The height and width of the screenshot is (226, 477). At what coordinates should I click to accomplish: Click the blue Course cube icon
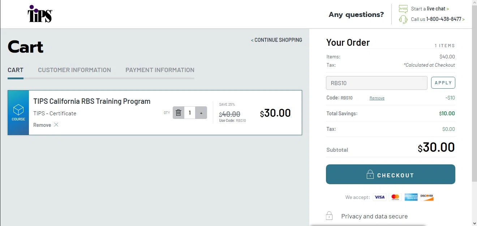pos(18,110)
